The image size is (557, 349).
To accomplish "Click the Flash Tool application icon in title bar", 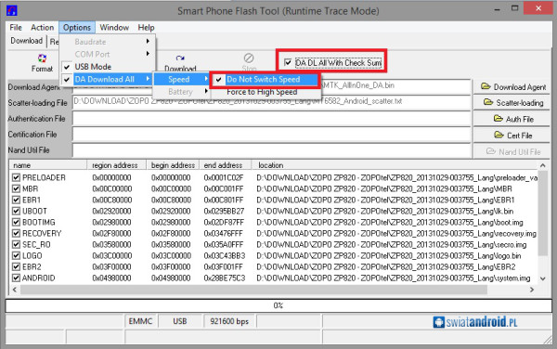I will click(x=12, y=10).
